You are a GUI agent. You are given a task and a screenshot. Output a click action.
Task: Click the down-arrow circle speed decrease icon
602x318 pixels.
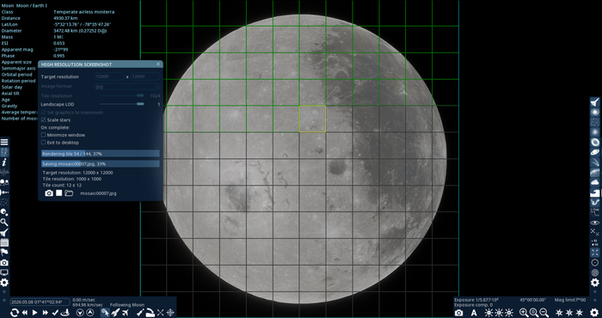(x=80, y=313)
